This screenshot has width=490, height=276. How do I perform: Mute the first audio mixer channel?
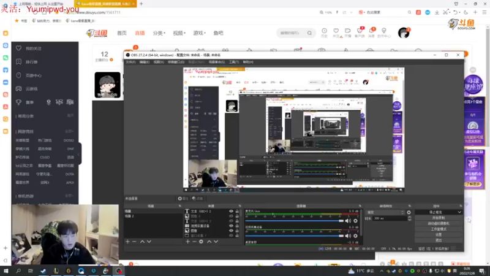point(348,221)
